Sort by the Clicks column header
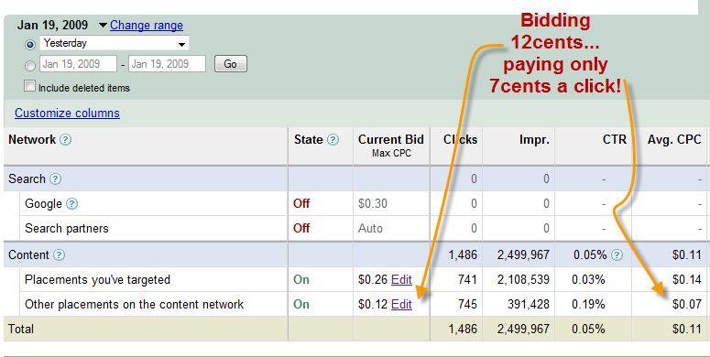Viewport: 710px width, 357px height. tap(460, 140)
